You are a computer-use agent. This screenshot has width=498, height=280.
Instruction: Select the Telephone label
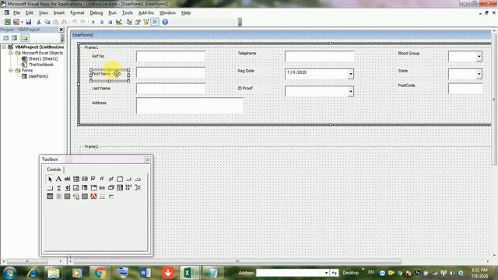tap(247, 54)
